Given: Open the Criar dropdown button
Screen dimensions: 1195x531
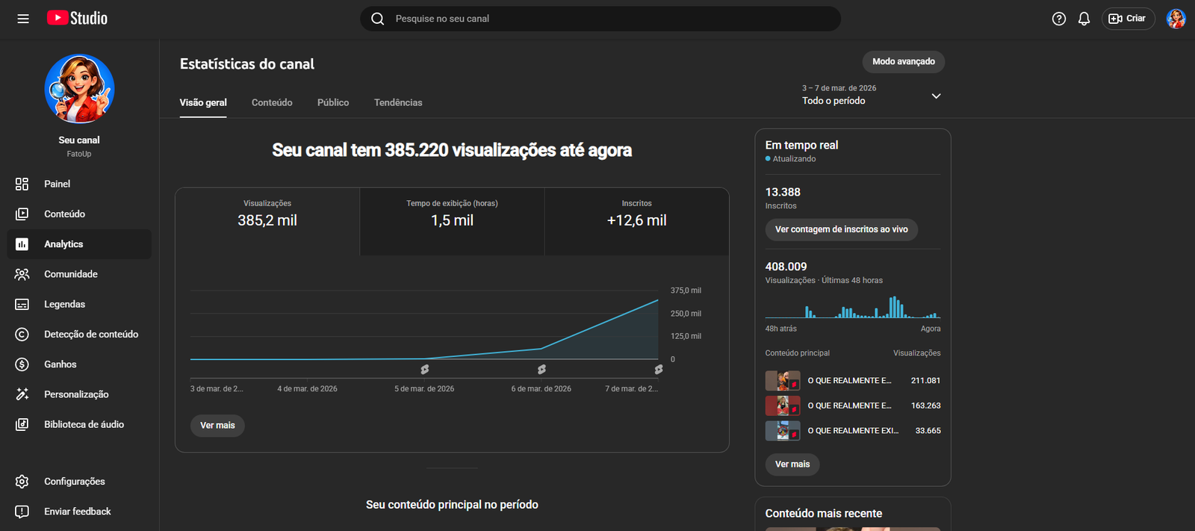Looking at the screenshot, I should (1128, 19).
